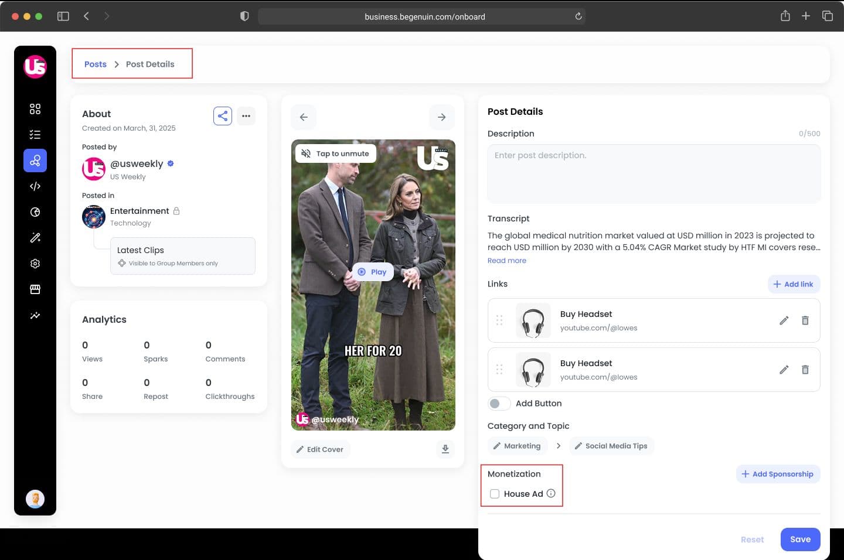
Task: Delete the second Buy Headset link
Action: (x=805, y=370)
